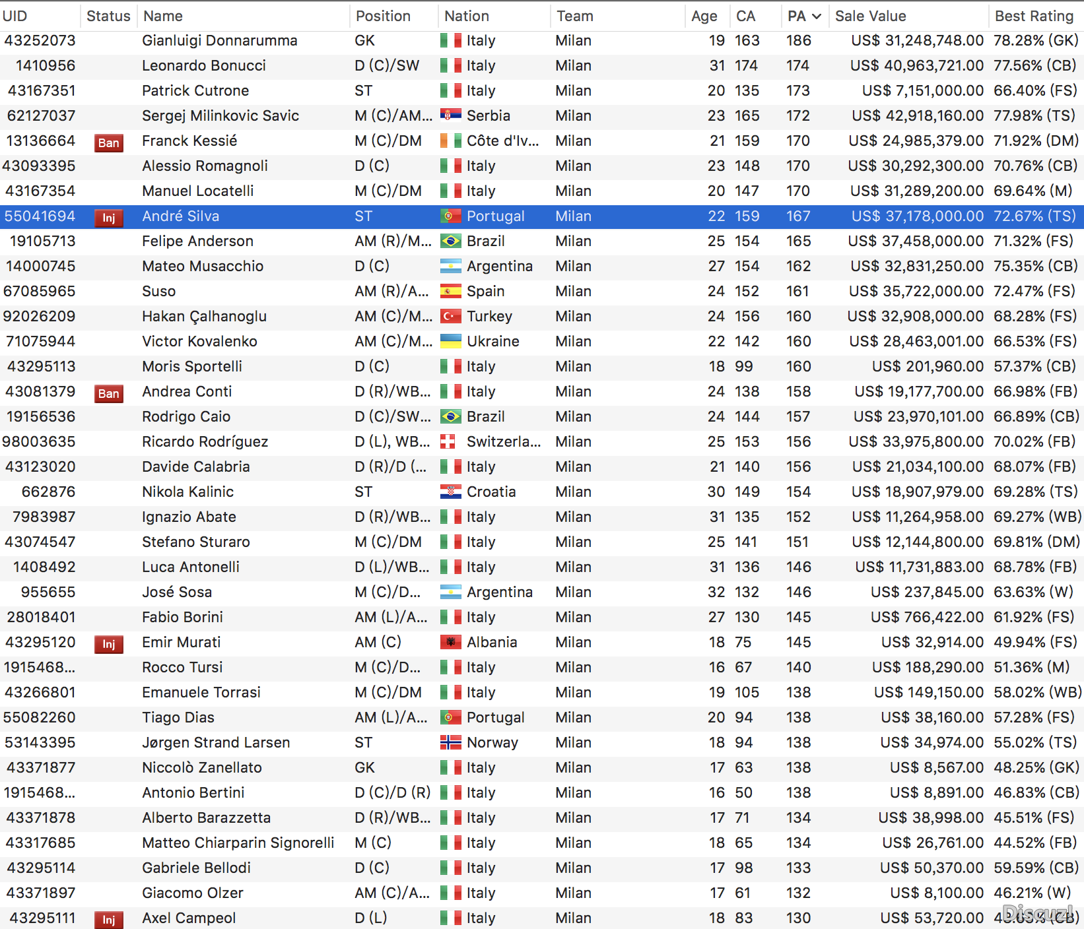
Task: Sort by the Best Rating column header
Action: 1034,16
